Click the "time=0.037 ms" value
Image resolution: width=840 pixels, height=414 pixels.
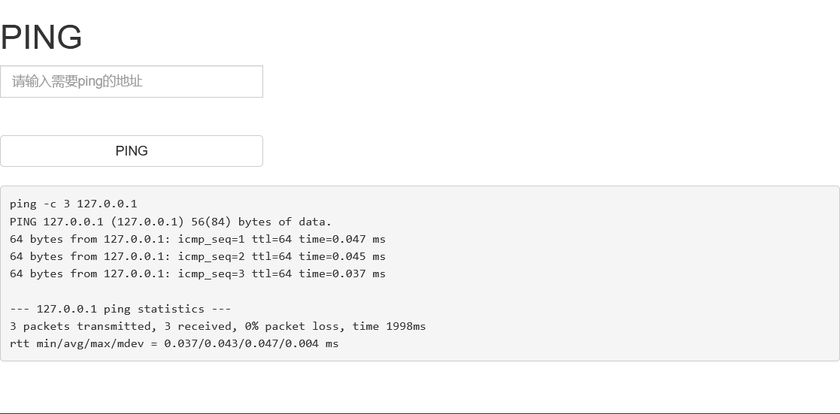pyautogui.click(x=342, y=273)
